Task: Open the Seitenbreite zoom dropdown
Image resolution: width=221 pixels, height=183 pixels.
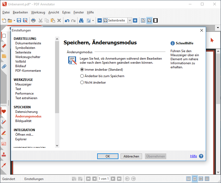Action: 130,20
